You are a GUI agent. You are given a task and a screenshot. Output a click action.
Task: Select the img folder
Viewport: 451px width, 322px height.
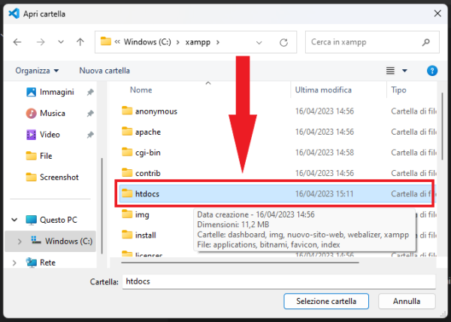142,215
